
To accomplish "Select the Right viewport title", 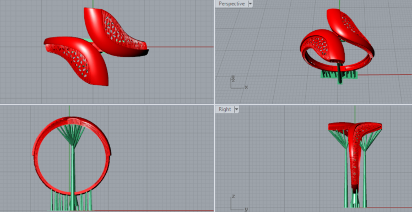I will (225, 109).
